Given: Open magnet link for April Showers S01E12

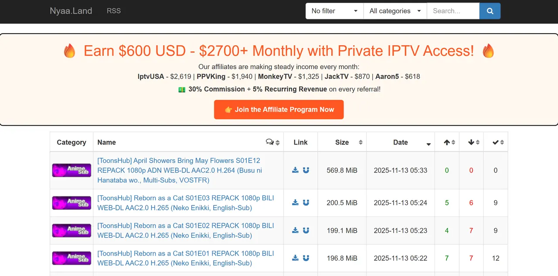Looking at the screenshot, I should click(x=306, y=170).
